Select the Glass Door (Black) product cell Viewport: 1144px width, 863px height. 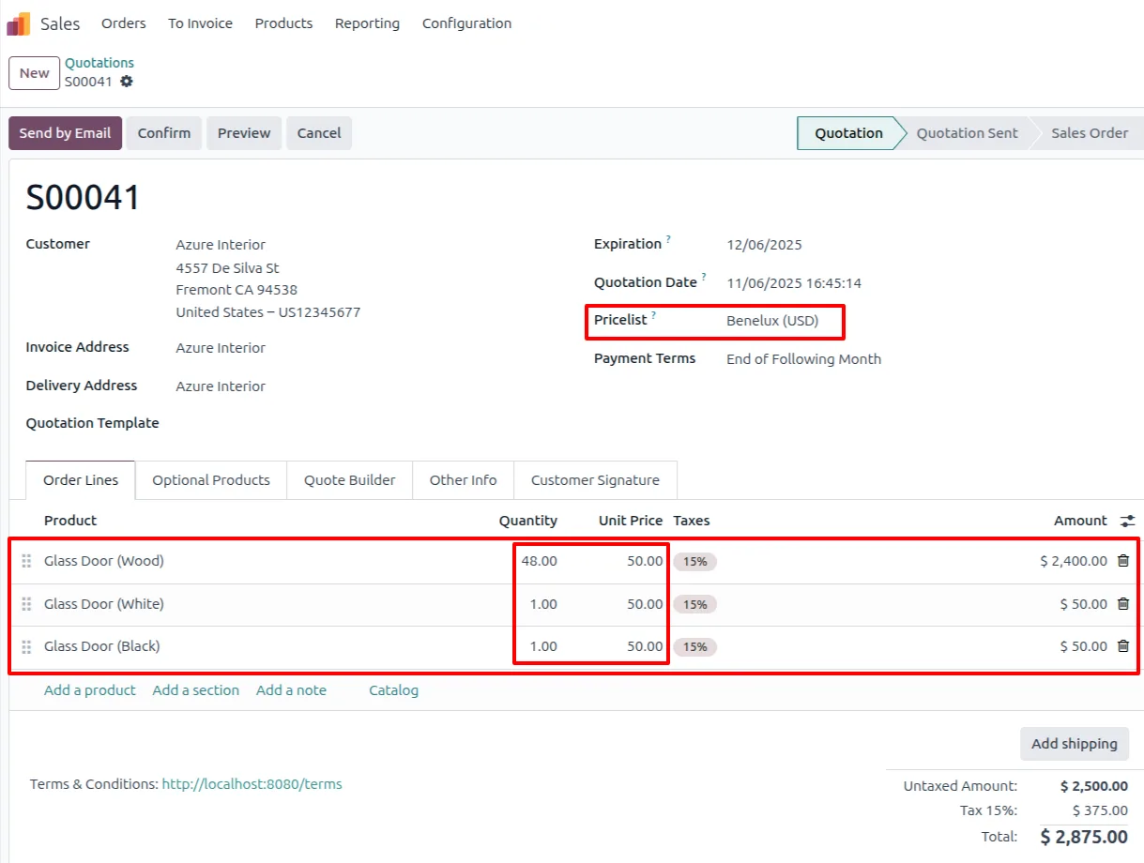point(102,646)
